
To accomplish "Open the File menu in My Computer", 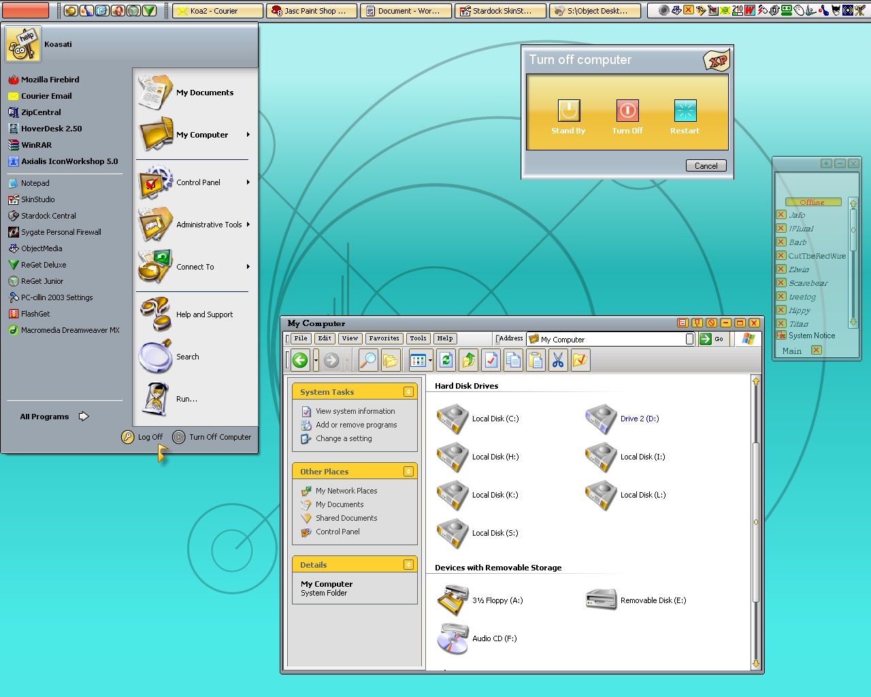I will click(300, 338).
